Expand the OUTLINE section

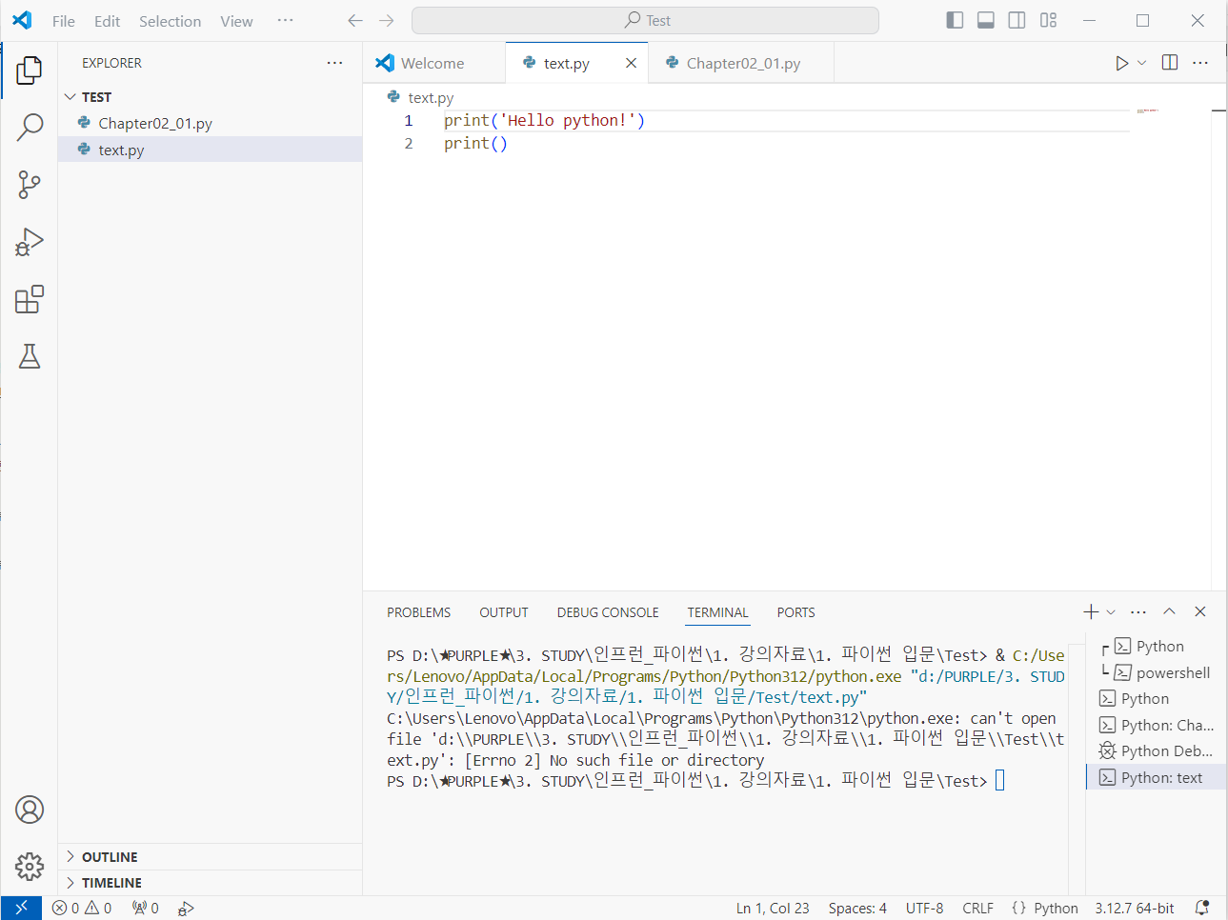(x=210, y=857)
